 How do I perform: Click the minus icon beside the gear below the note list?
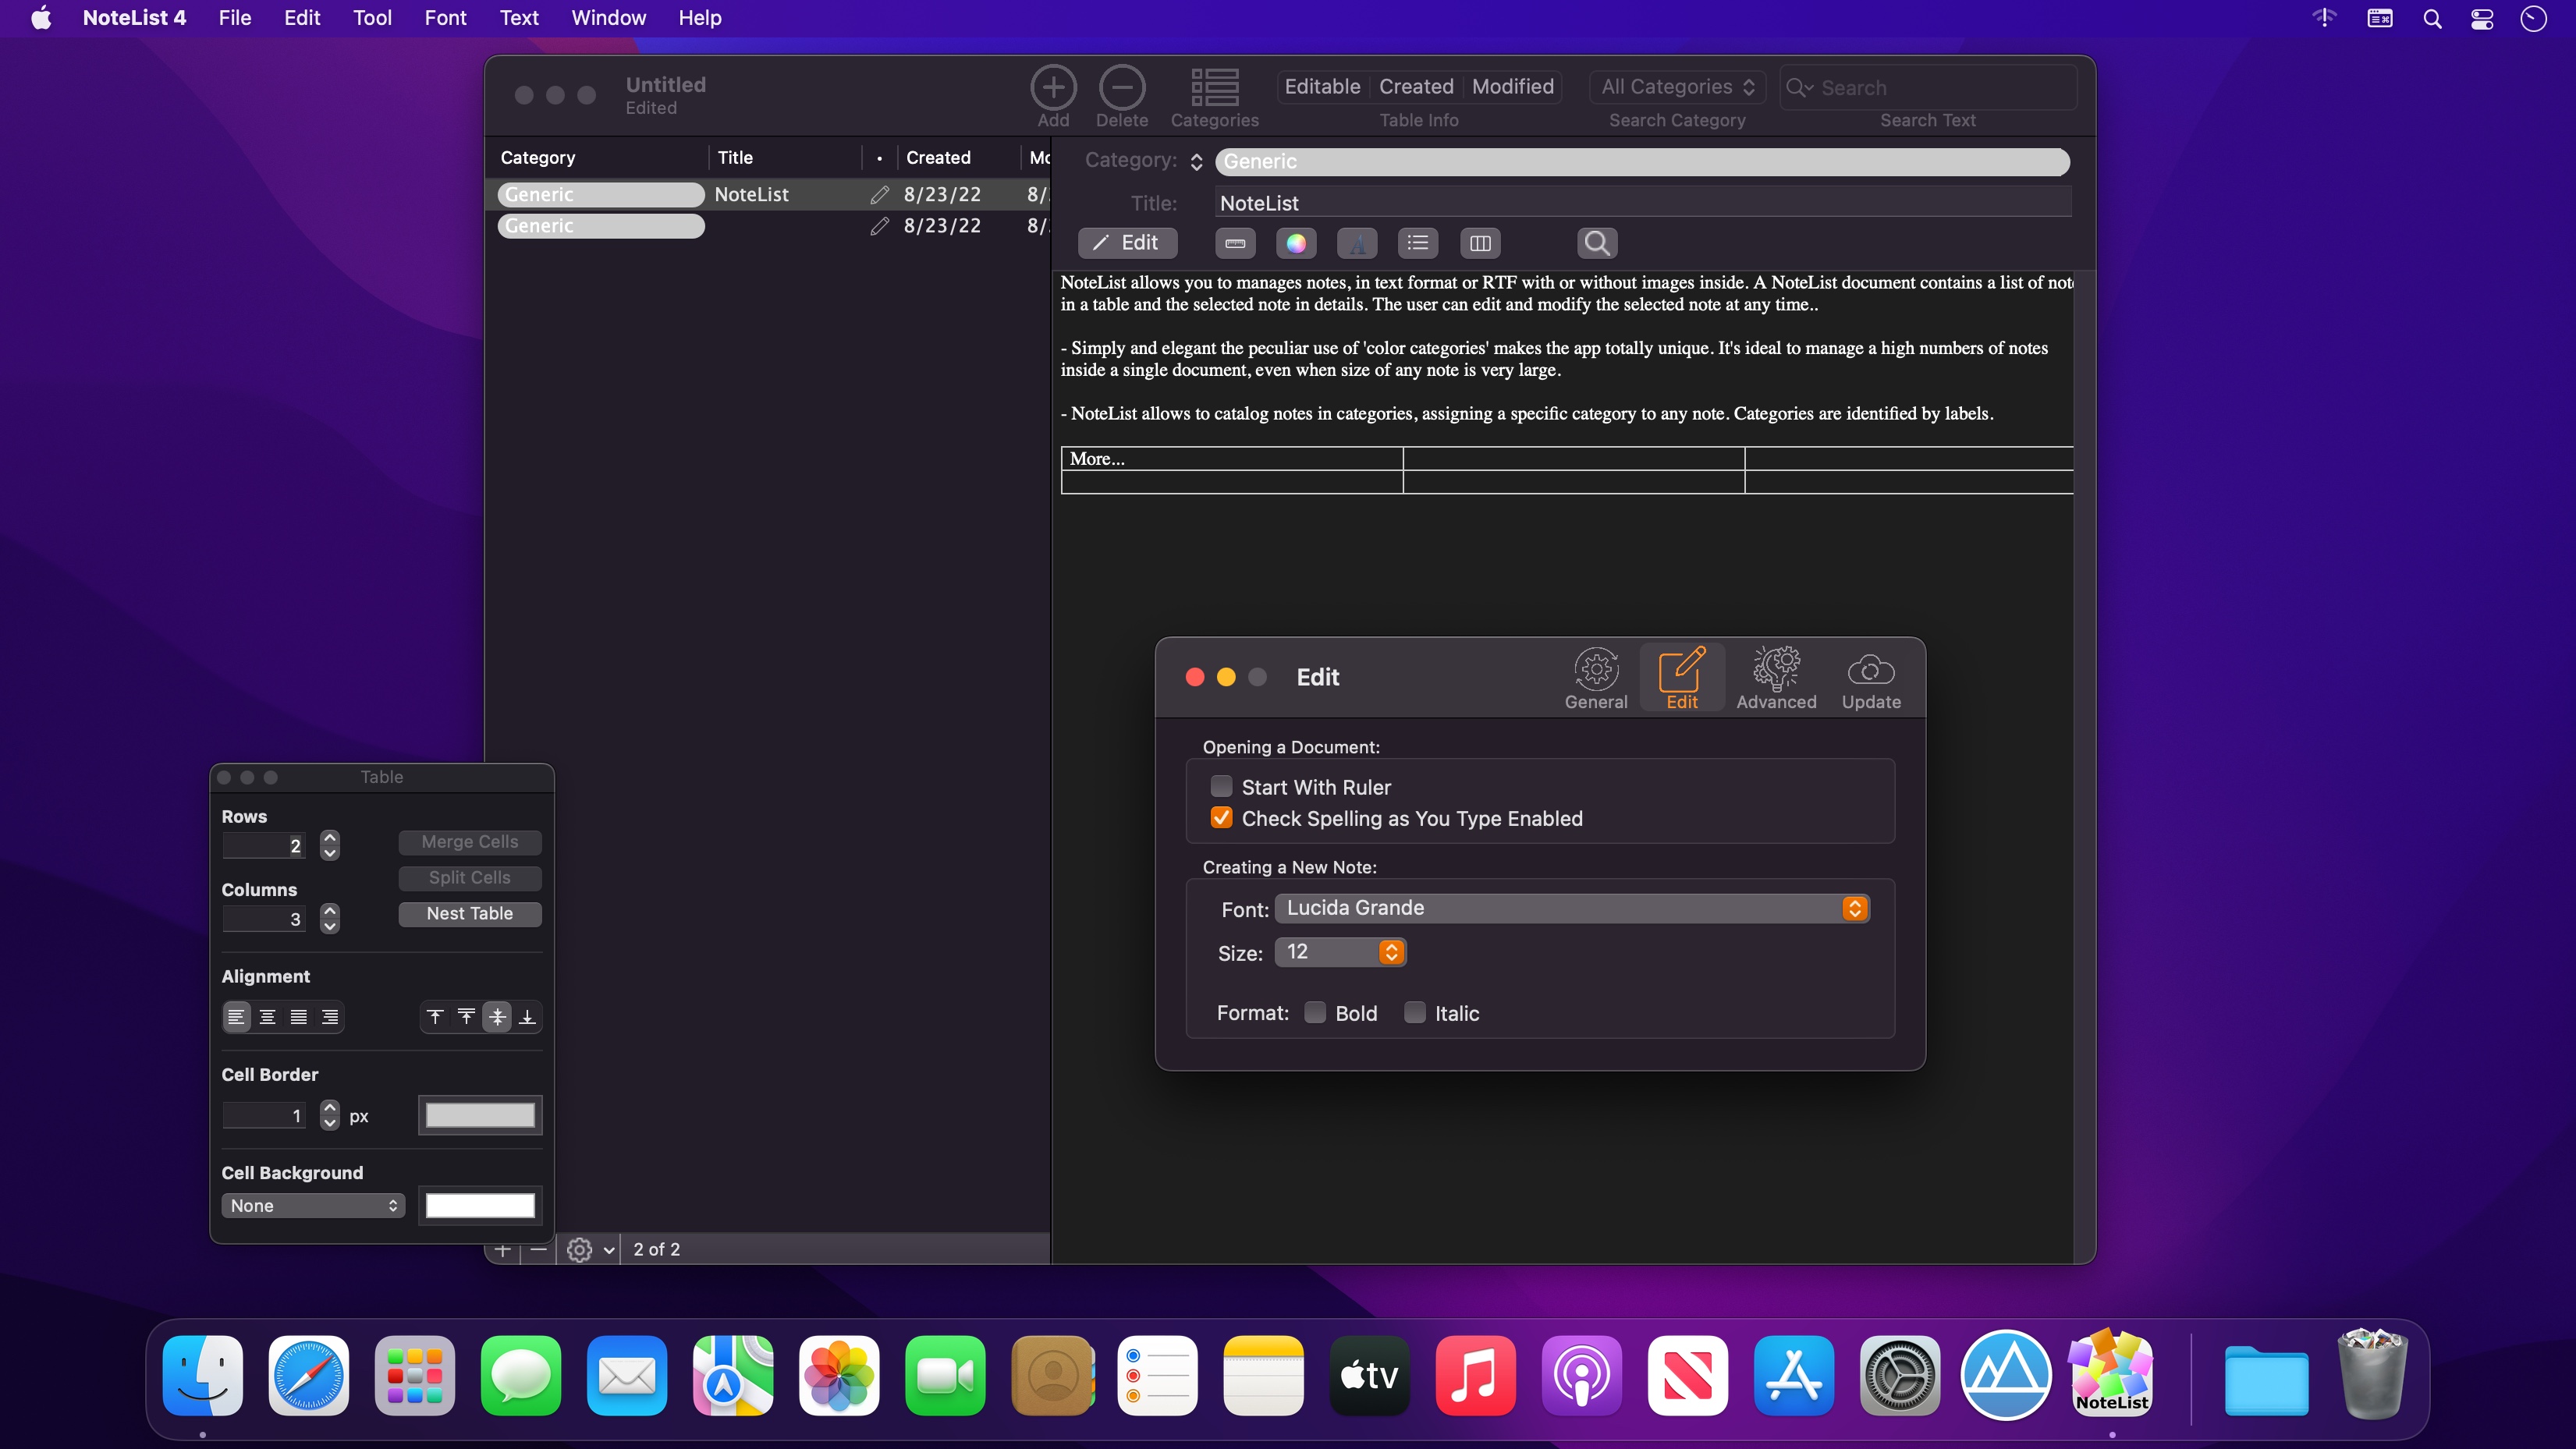[x=538, y=1249]
